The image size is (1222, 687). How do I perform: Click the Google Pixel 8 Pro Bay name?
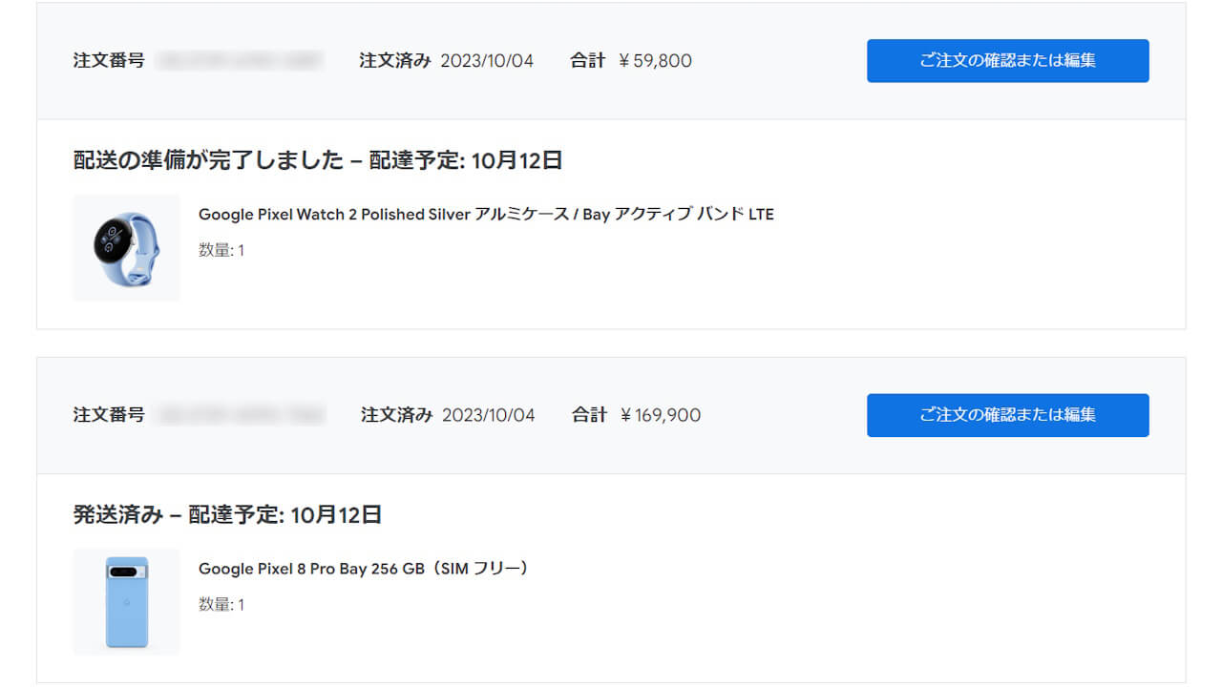[x=363, y=569]
